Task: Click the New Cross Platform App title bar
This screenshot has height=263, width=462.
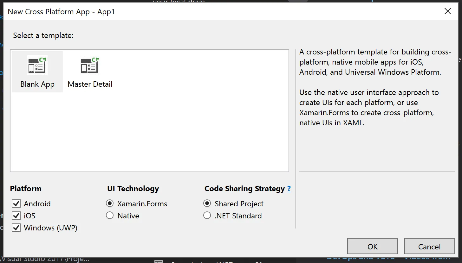Action: click(x=222, y=12)
